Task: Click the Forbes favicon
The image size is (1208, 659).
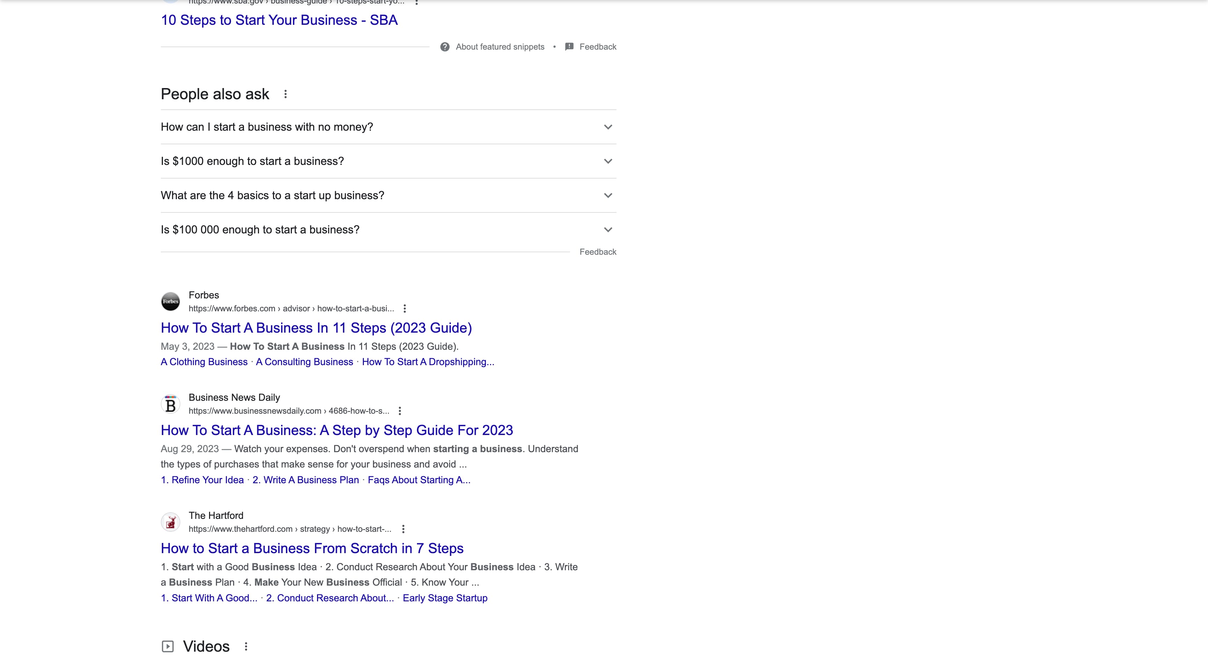Action: click(170, 302)
